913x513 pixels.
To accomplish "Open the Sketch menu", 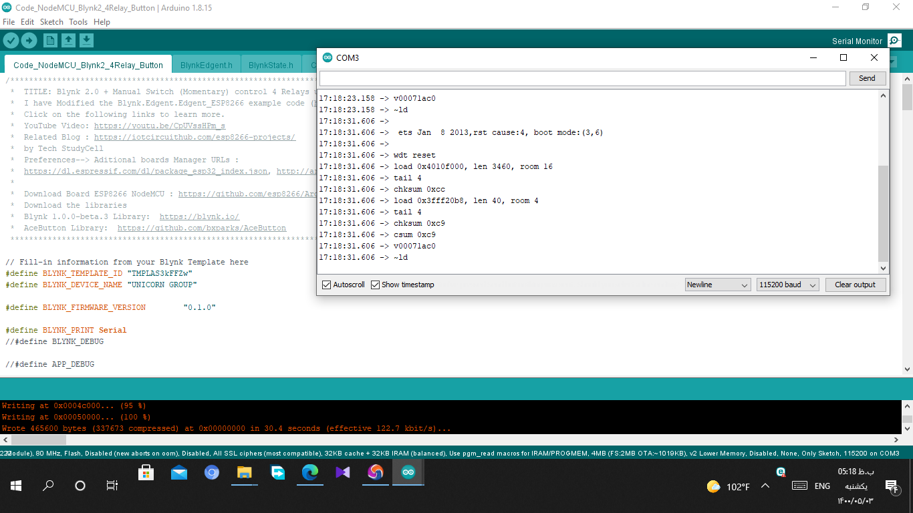I will 51,22.
